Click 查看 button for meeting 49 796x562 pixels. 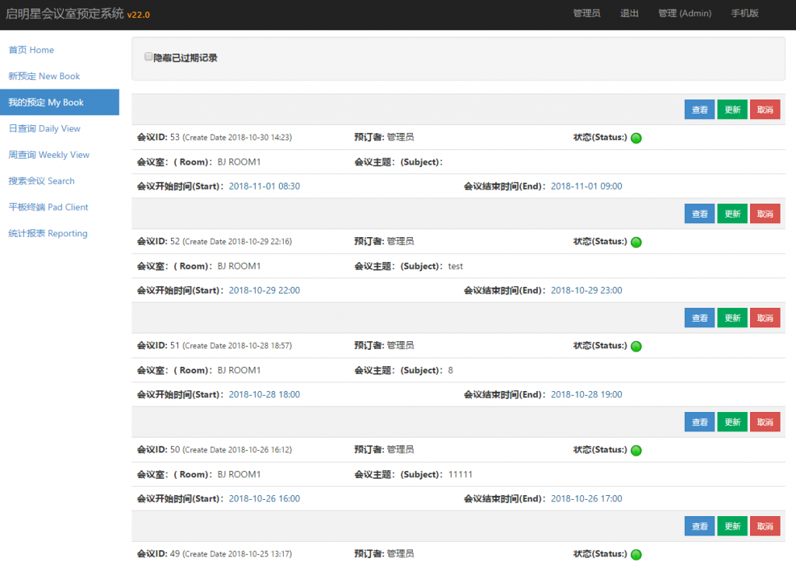[x=699, y=526]
